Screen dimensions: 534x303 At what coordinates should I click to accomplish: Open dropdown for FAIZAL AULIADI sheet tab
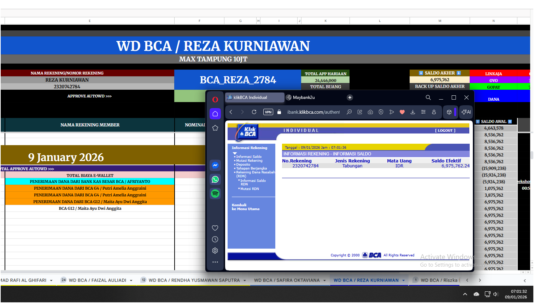[x=131, y=281]
